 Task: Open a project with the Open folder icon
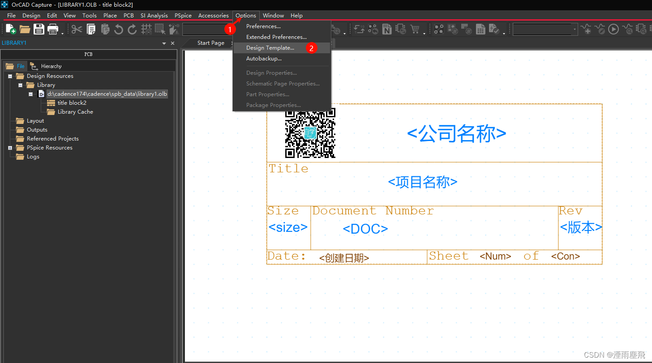25,29
